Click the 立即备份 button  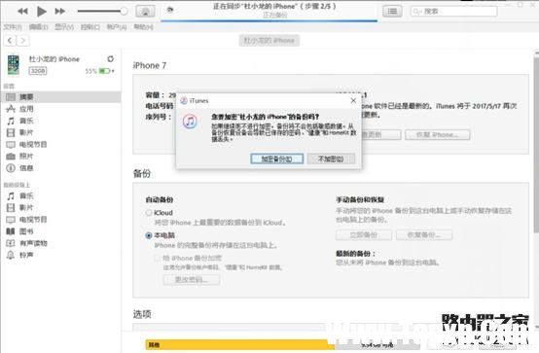click(x=364, y=235)
